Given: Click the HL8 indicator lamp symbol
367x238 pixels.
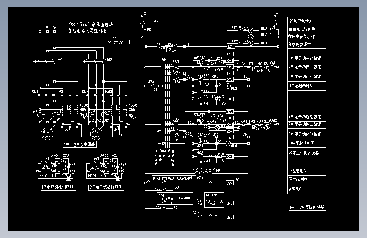Looking at the screenshot, I should coord(251,43).
